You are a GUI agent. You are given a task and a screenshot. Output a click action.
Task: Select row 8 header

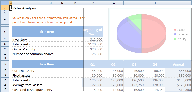click(x=5, y=44)
